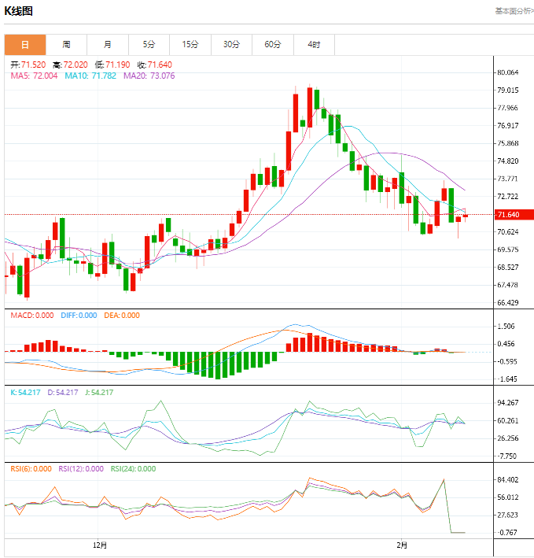Screen dimensions: 534x558
Task: Switch to the 周 weekly tab
Action: pos(67,45)
